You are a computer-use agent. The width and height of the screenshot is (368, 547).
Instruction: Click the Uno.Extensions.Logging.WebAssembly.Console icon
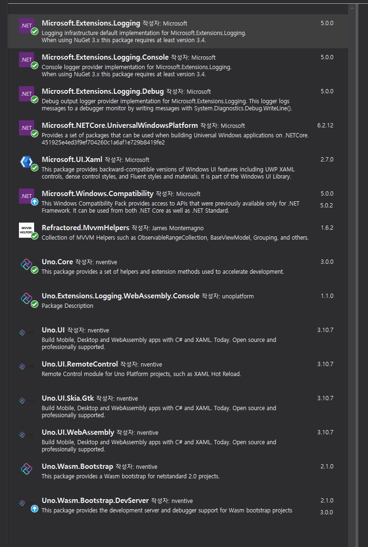(26, 299)
